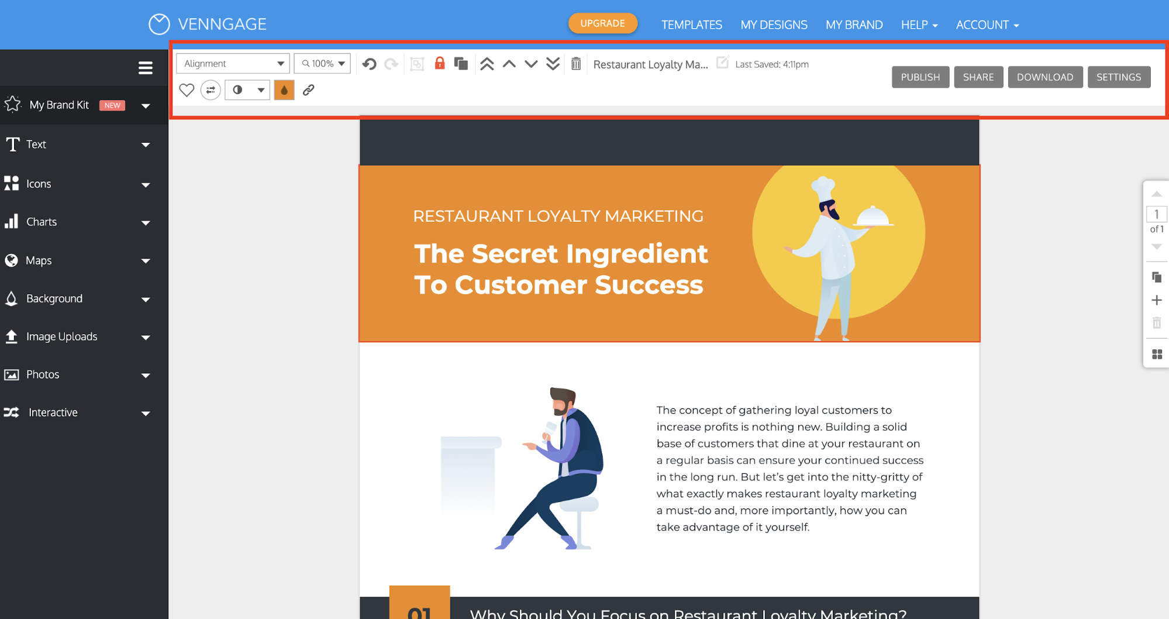1169x619 pixels.
Task: Click the next page down arrow
Action: click(x=1156, y=247)
